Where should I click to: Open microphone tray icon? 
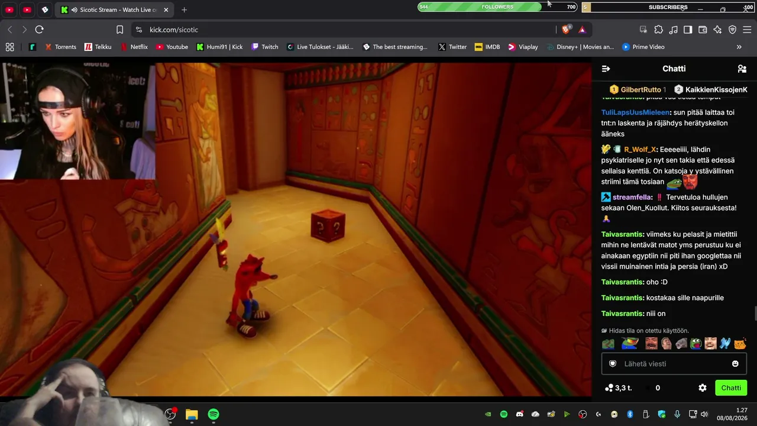click(677, 414)
